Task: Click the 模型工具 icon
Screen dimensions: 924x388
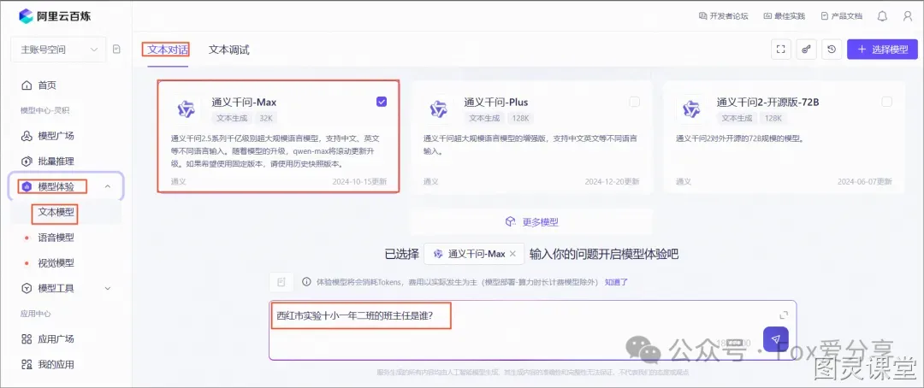Action: tap(26, 289)
